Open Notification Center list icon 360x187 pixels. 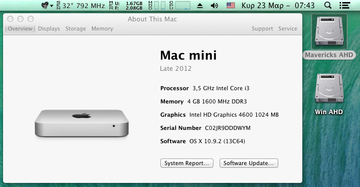pyautogui.click(x=345, y=5)
